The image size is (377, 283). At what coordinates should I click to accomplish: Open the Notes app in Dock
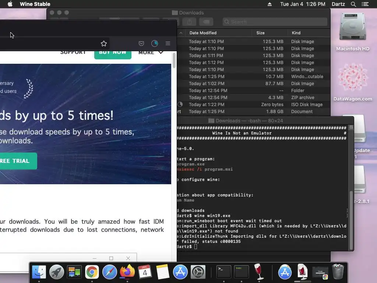pyautogui.click(x=162, y=272)
